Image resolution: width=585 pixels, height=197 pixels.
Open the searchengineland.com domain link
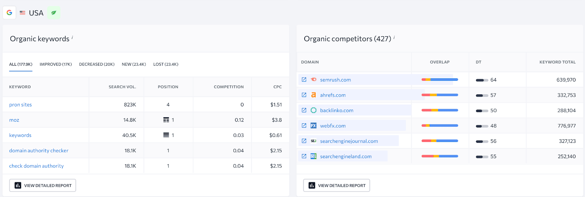coord(346,156)
